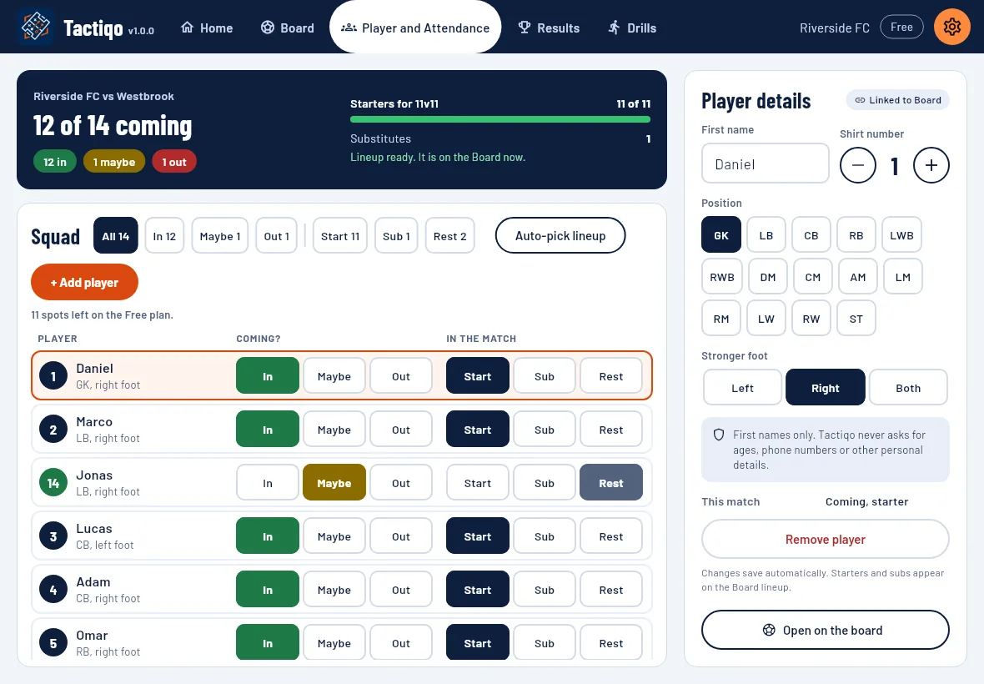Select the LWB position chip
The height and width of the screenshot is (684, 984).
tap(901, 235)
